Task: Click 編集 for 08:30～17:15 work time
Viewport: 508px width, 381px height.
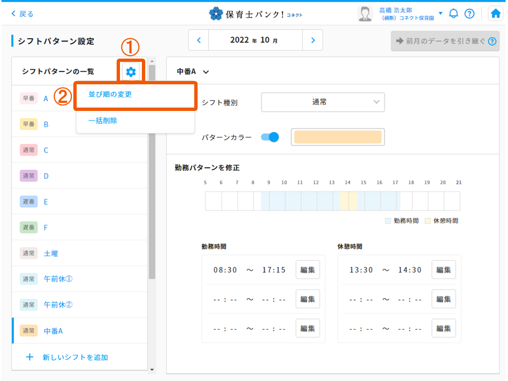Action: click(x=308, y=270)
